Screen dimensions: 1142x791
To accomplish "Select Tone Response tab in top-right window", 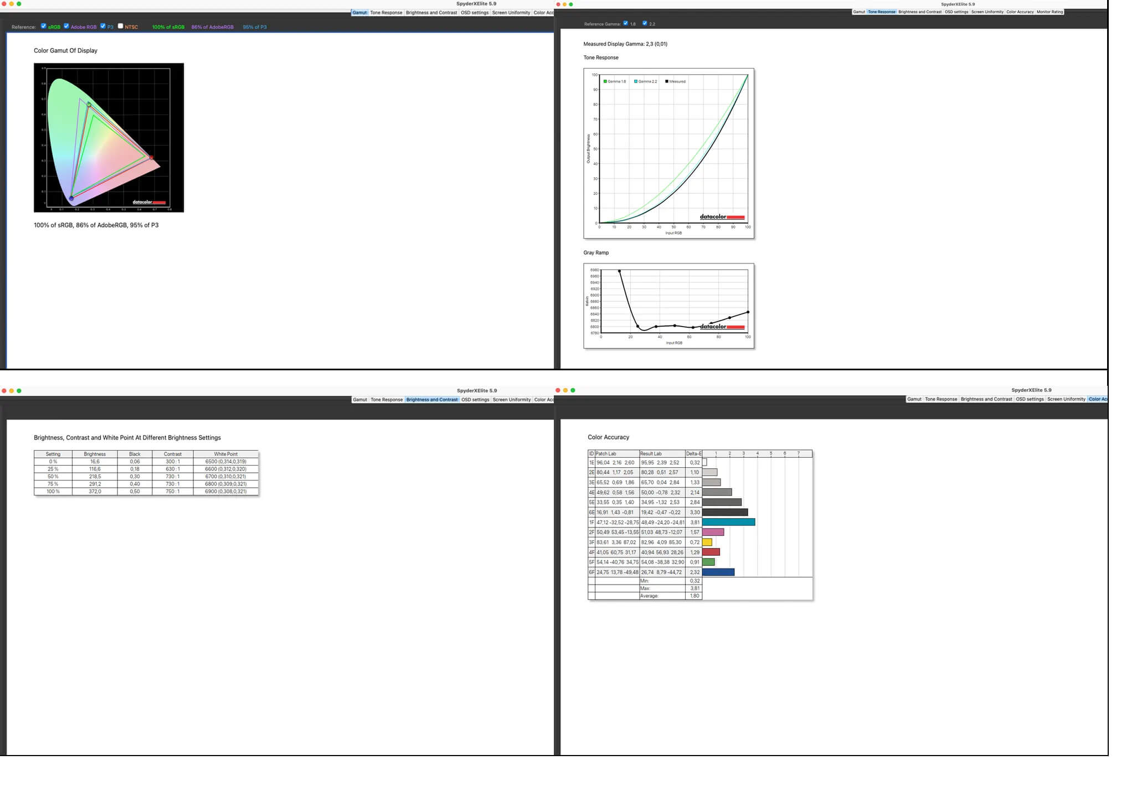I will click(882, 12).
